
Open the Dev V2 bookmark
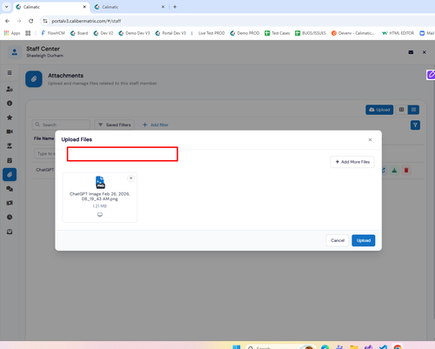[x=104, y=33]
